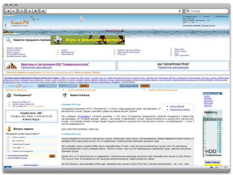The width and height of the screenshot is (233, 175).
Task: Open Услуги связи link
Action: tap(180, 51)
